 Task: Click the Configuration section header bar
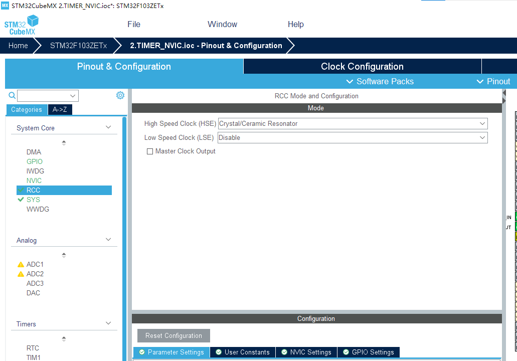(317, 319)
